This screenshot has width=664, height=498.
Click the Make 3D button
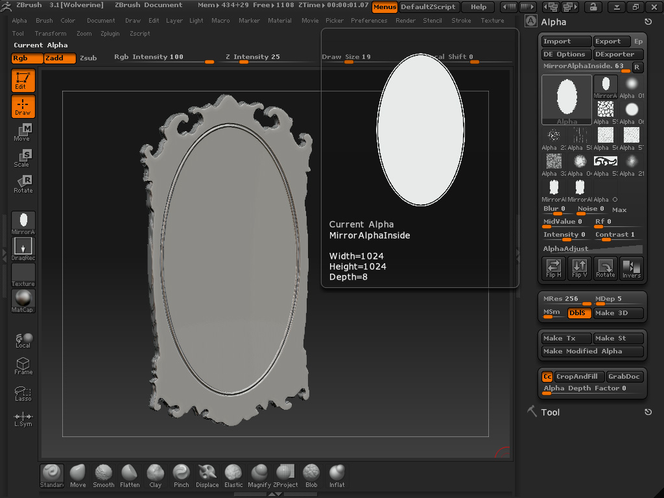[x=618, y=313]
